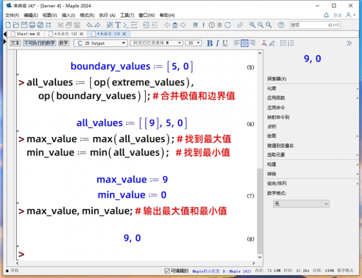Open the 2D Output style dropdown
The image size is (362, 278).
pyautogui.click(x=101, y=43)
